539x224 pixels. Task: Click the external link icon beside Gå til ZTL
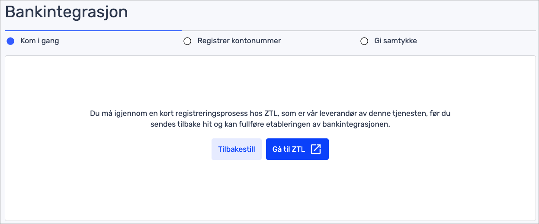(x=316, y=149)
